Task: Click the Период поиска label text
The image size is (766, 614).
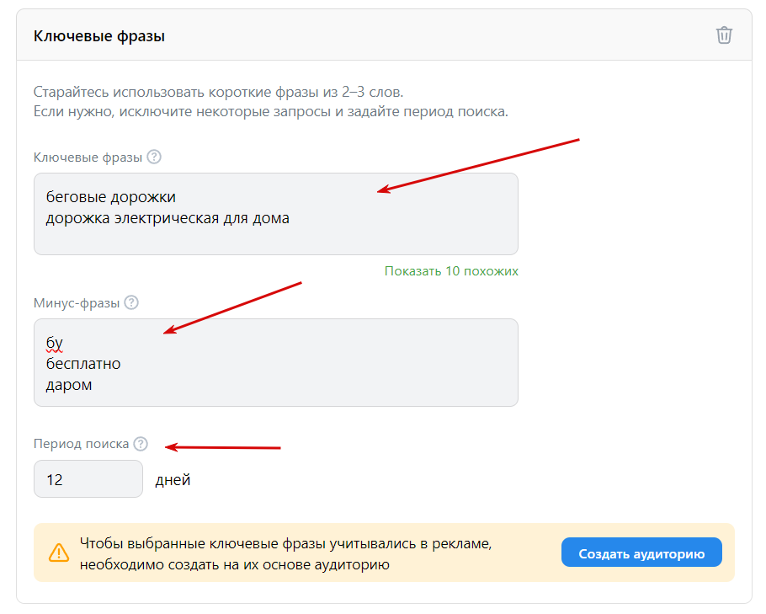Action: click(x=81, y=444)
